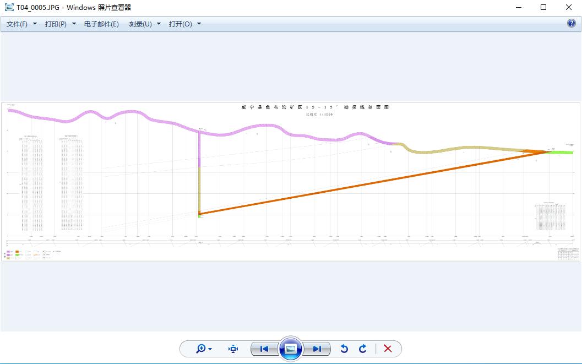The width and height of the screenshot is (582, 364).
Task: Skip to the next image
Action: tap(317, 349)
